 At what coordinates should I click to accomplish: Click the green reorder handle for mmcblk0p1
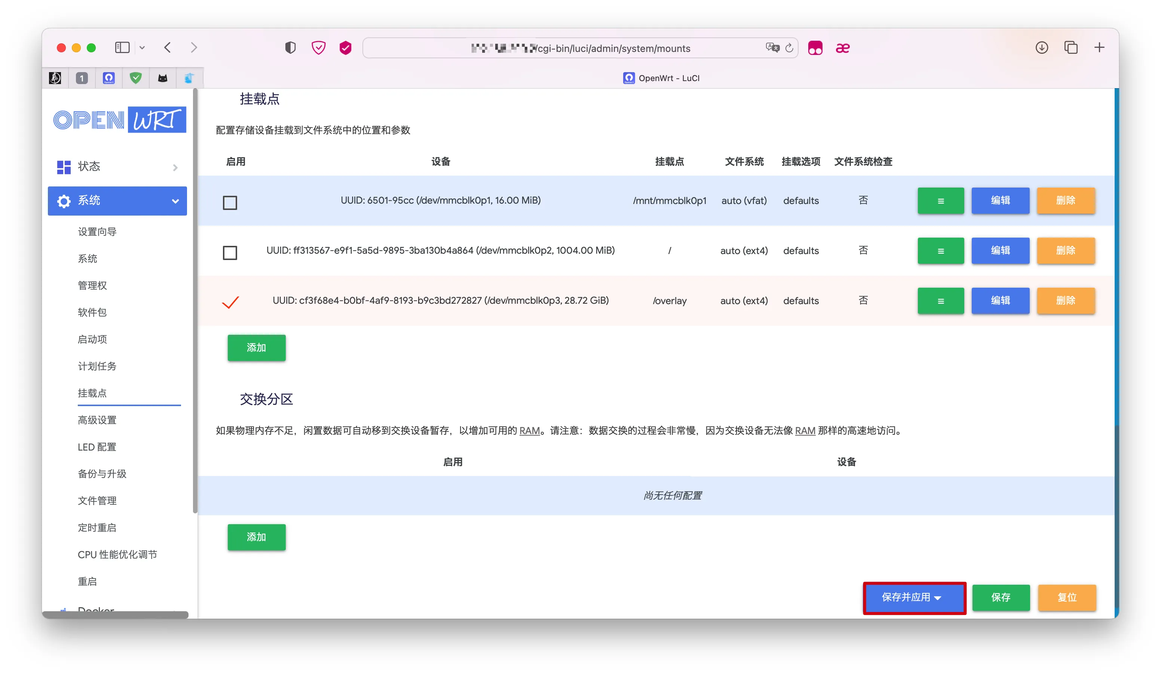tap(940, 201)
